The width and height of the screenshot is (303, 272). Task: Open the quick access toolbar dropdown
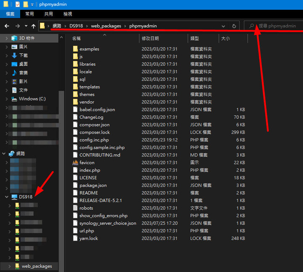pyautogui.click(x=32, y=5)
